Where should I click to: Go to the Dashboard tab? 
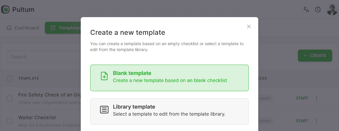[23, 28]
